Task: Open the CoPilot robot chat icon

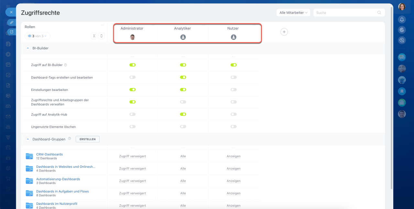Action: (x=402, y=80)
